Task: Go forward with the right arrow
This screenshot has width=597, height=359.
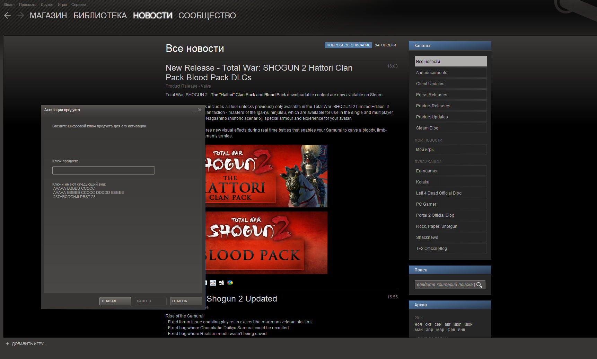Action: pos(20,16)
